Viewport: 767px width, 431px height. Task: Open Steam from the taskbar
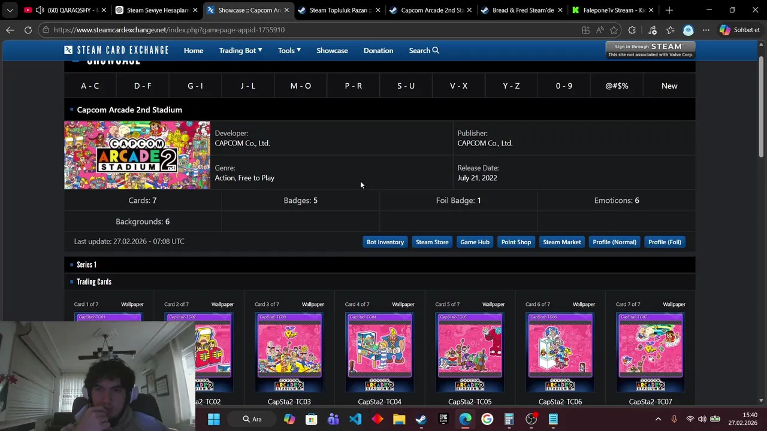coord(421,419)
